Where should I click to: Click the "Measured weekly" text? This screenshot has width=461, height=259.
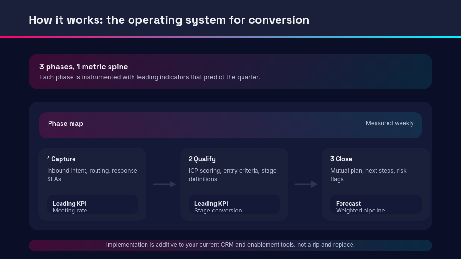[x=389, y=123]
